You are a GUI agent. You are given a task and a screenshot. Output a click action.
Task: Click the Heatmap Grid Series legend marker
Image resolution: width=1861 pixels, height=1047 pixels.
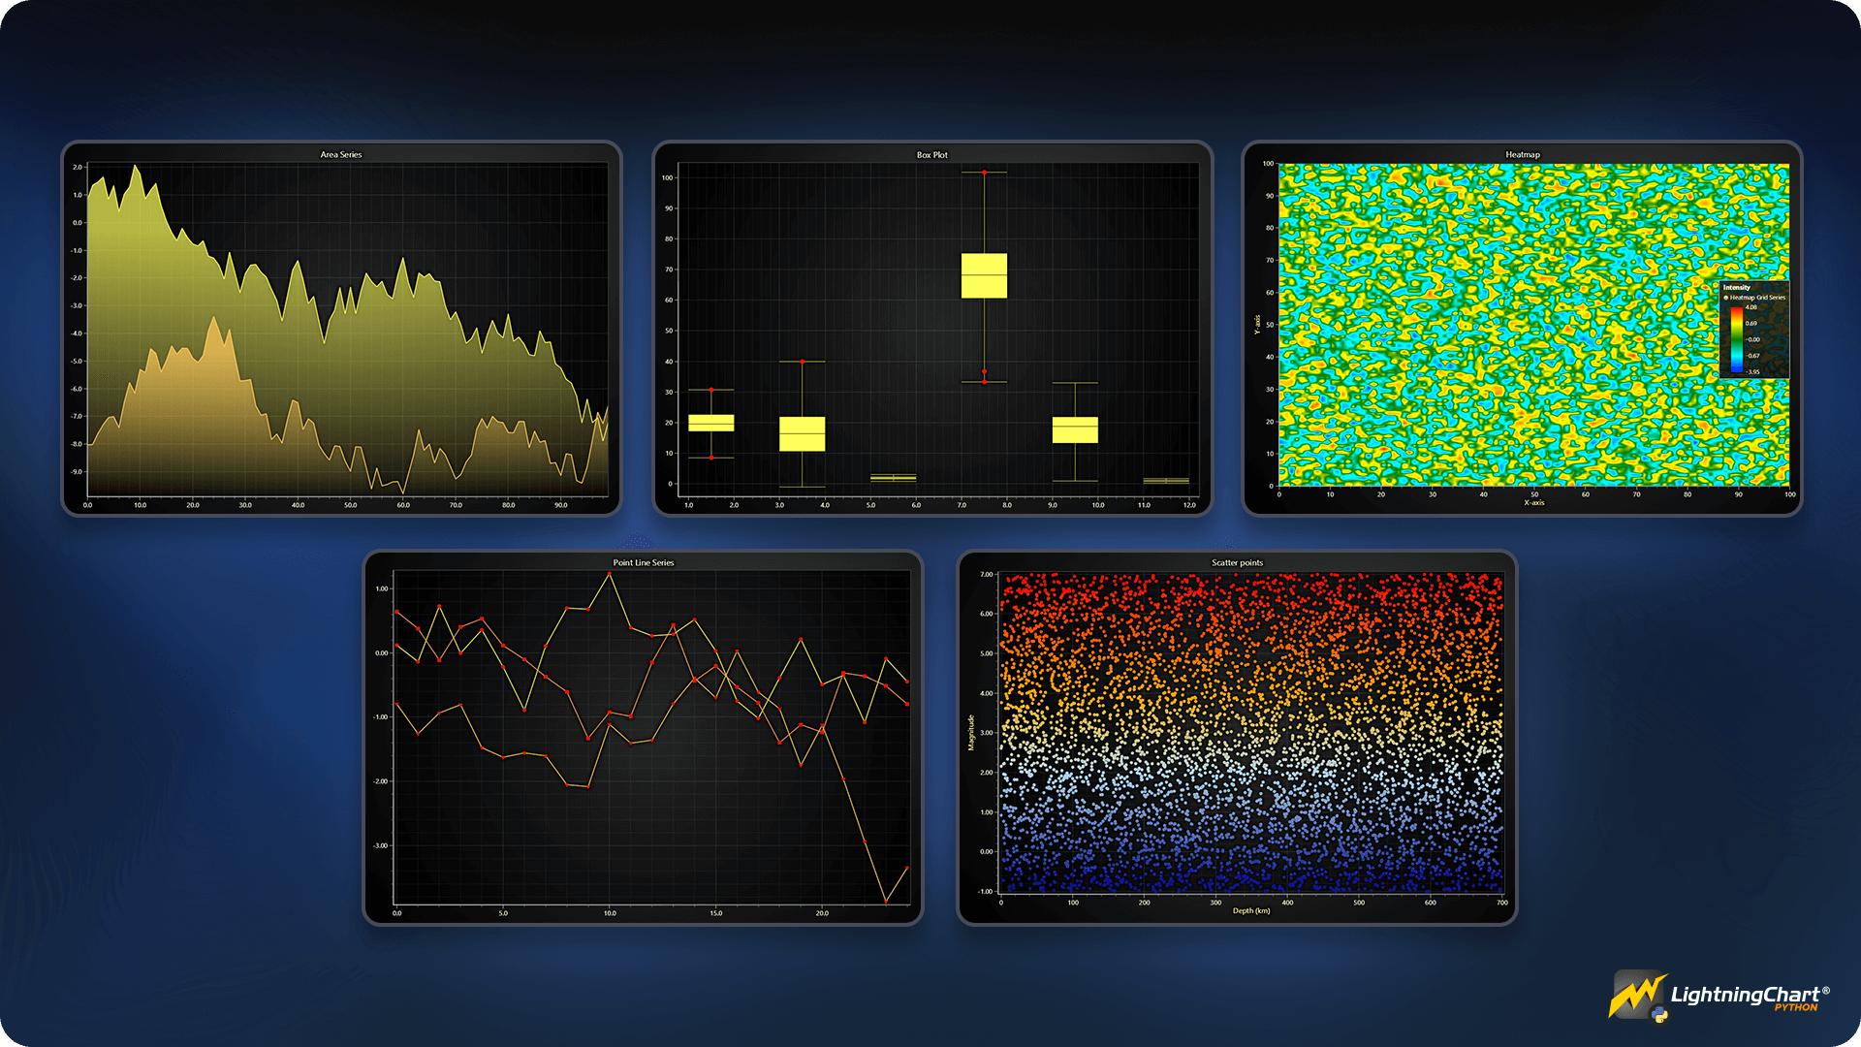pyautogui.click(x=1726, y=298)
